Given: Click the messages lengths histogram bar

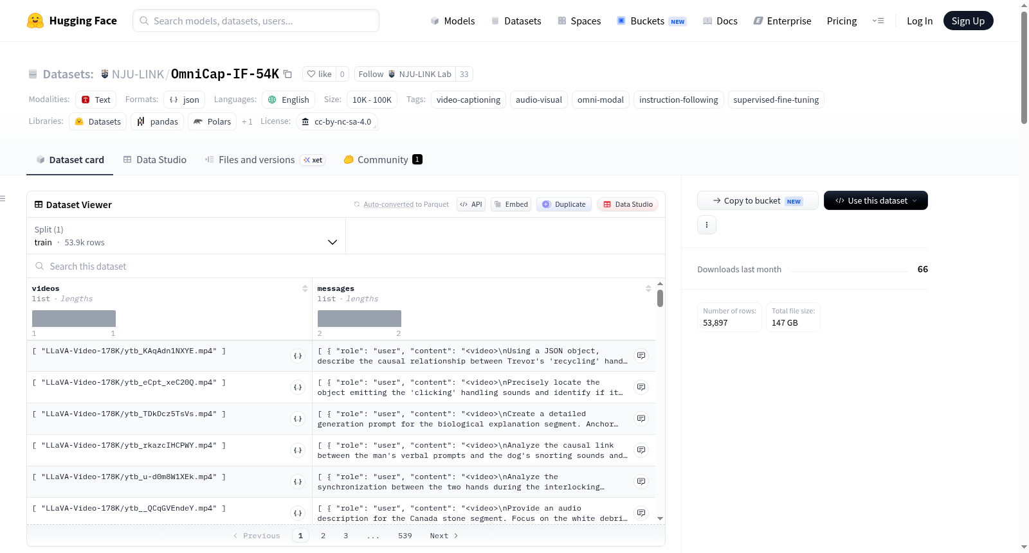Looking at the screenshot, I should tap(360, 319).
